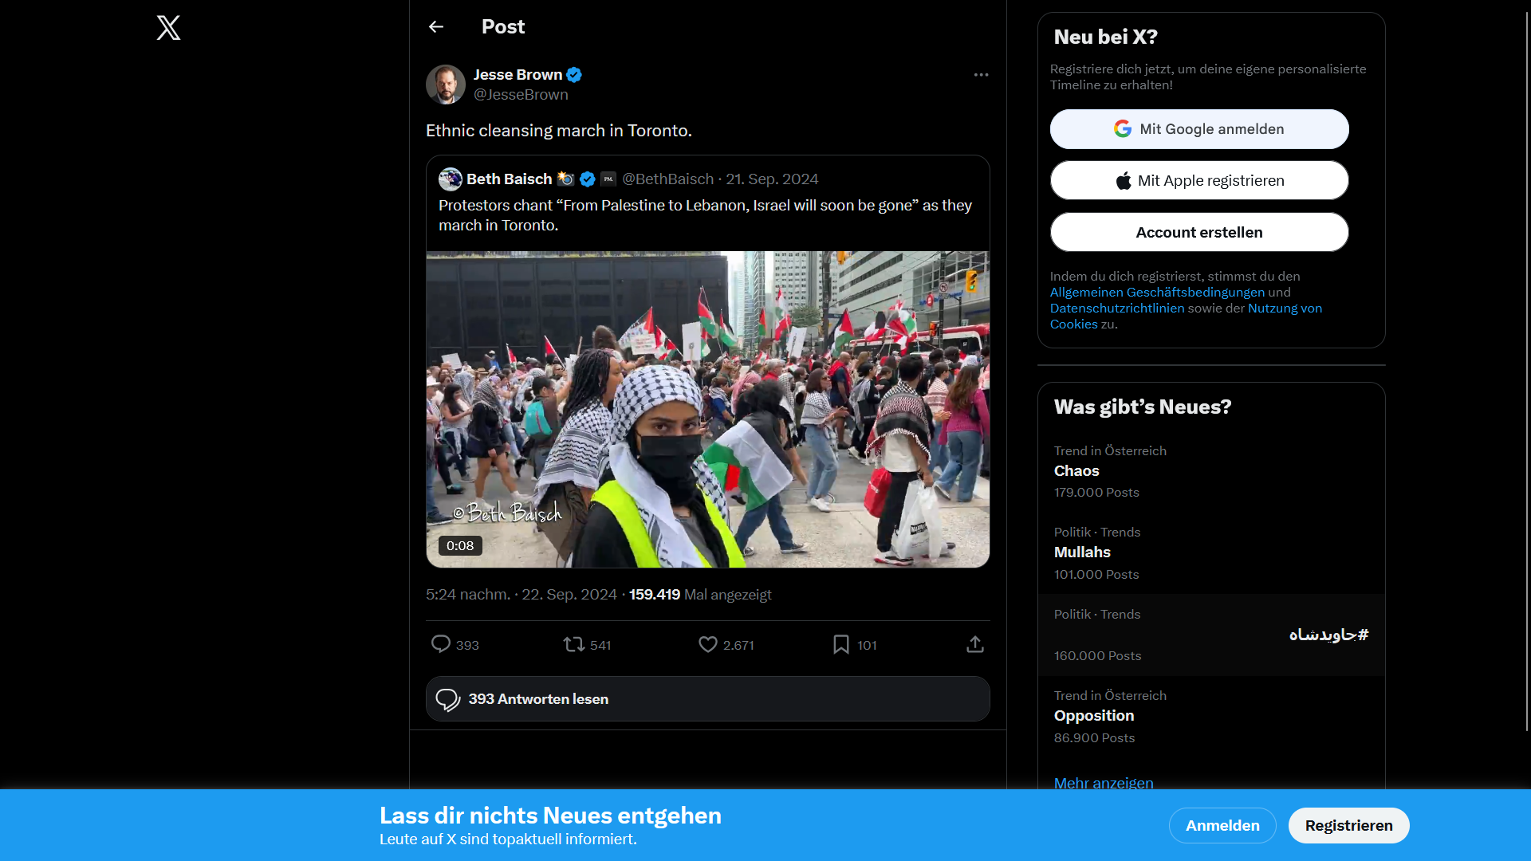Expand trends with 'Mehr anzeigen'

click(x=1103, y=783)
